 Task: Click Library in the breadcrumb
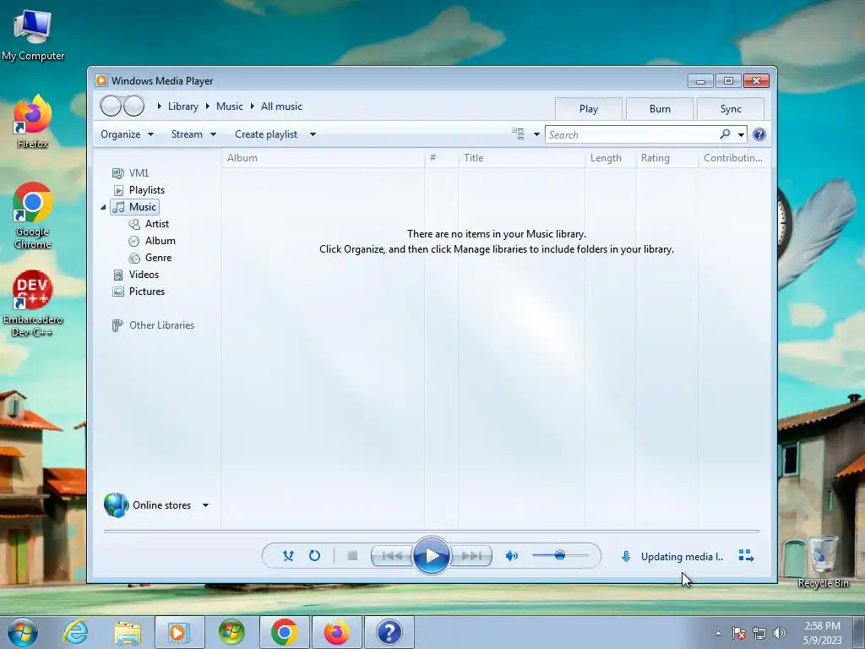[183, 106]
